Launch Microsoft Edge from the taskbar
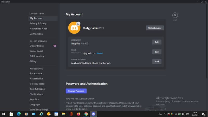208x117 pixels. pyautogui.click(x=19, y=114)
